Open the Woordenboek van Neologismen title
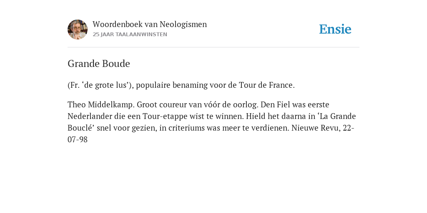427x213 pixels. coord(150,24)
